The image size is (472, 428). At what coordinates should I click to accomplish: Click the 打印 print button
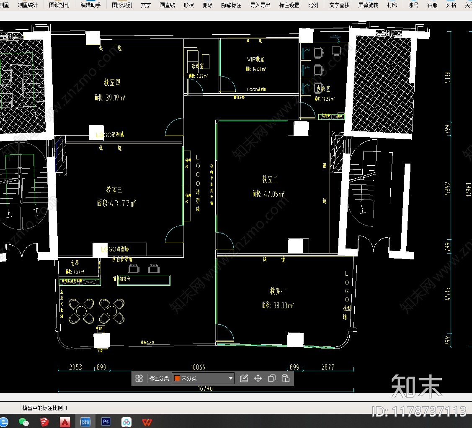(x=392, y=5)
